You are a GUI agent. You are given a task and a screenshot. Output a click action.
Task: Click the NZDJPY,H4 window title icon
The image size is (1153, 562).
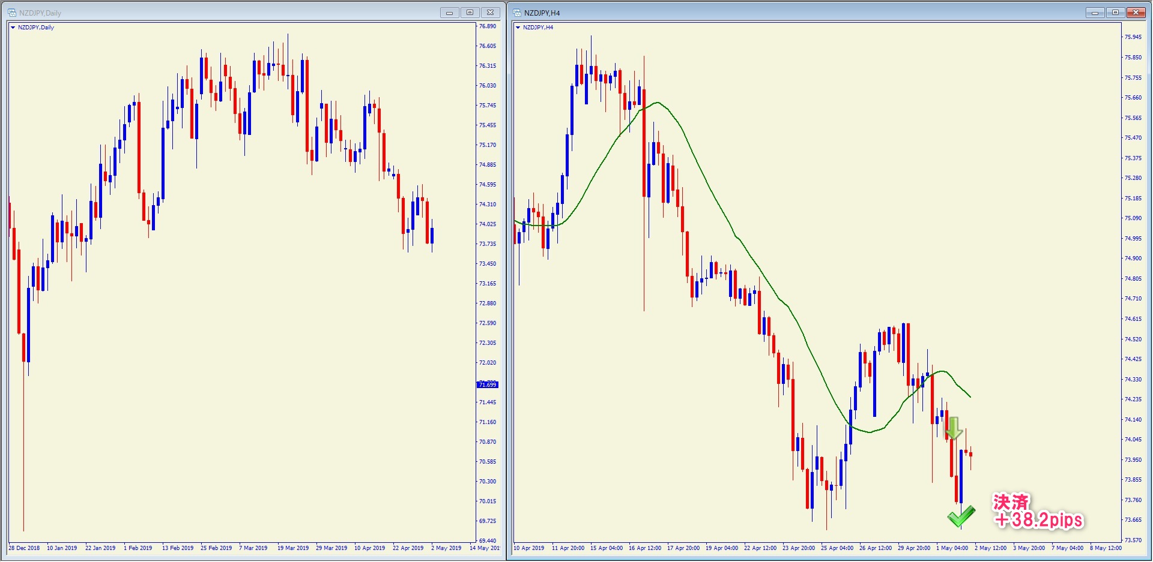click(517, 13)
